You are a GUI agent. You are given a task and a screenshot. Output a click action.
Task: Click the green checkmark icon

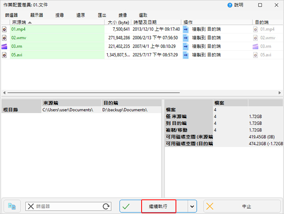click(126, 207)
